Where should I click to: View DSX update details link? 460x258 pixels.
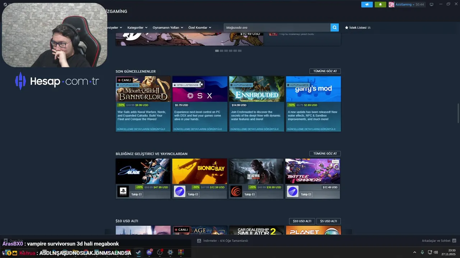tap(198, 129)
